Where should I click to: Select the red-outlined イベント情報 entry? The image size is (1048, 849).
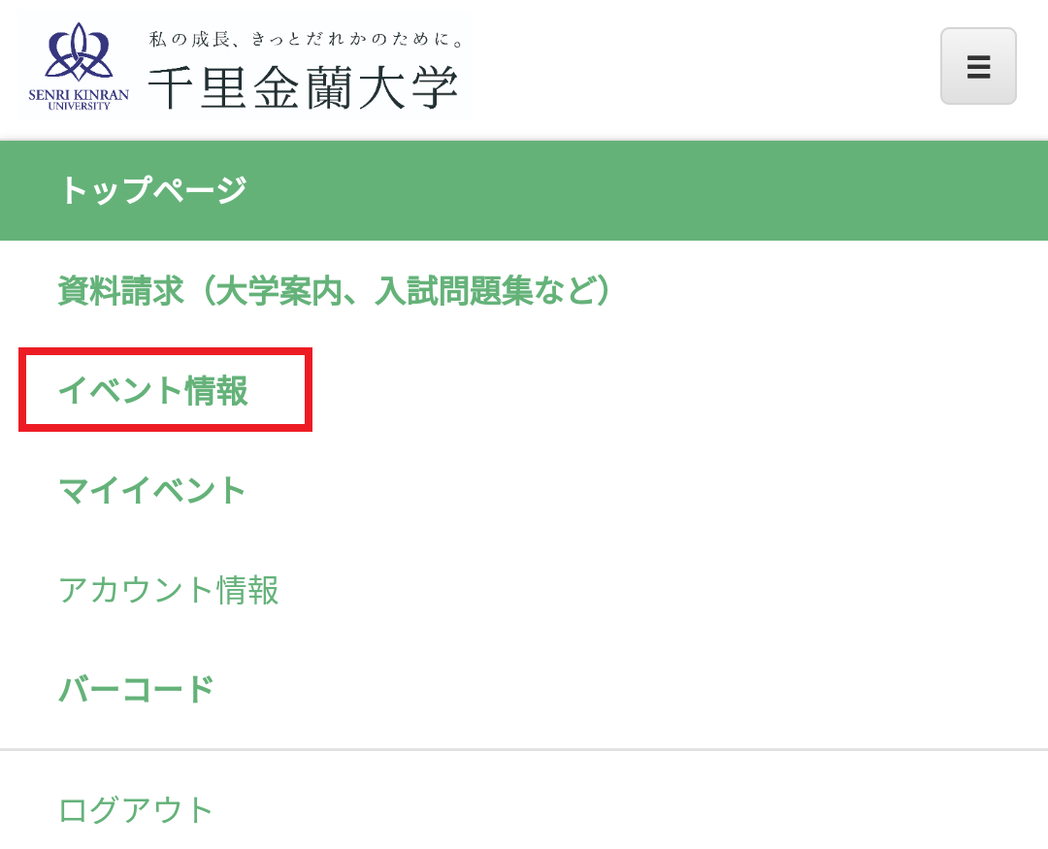click(165, 390)
